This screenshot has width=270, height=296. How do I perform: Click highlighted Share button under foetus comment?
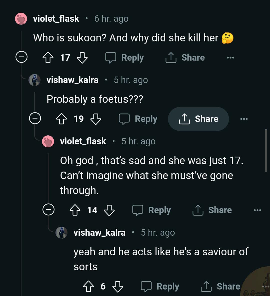pyautogui.click(x=198, y=119)
